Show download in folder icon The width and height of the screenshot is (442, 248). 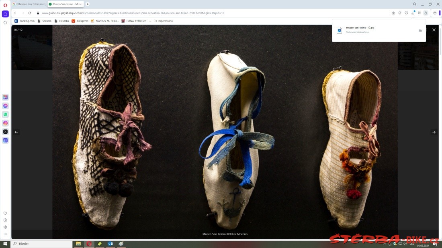click(x=420, y=30)
